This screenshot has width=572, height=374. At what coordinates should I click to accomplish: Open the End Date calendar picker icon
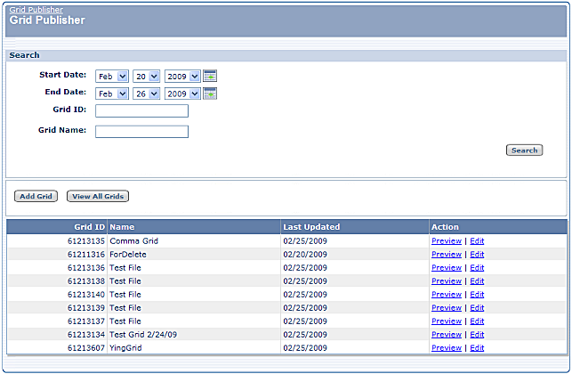point(210,93)
